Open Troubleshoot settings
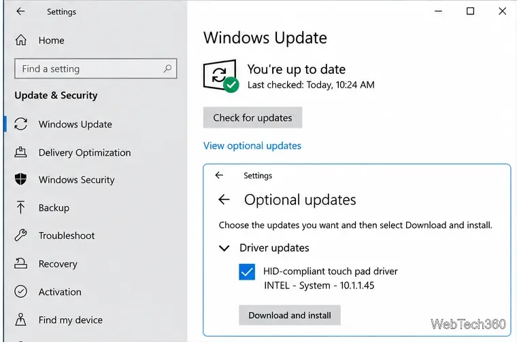517x342 pixels. click(67, 235)
